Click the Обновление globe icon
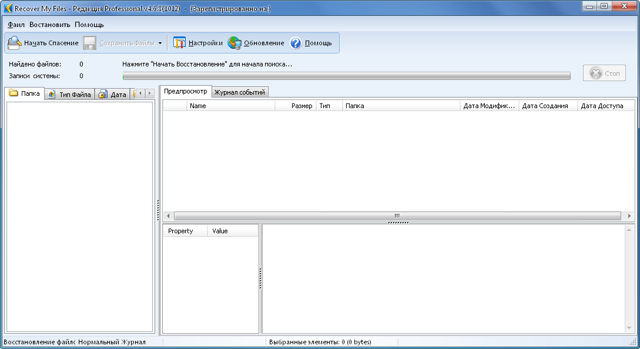Viewport: 640px width, 349px height. pos(234,43)
